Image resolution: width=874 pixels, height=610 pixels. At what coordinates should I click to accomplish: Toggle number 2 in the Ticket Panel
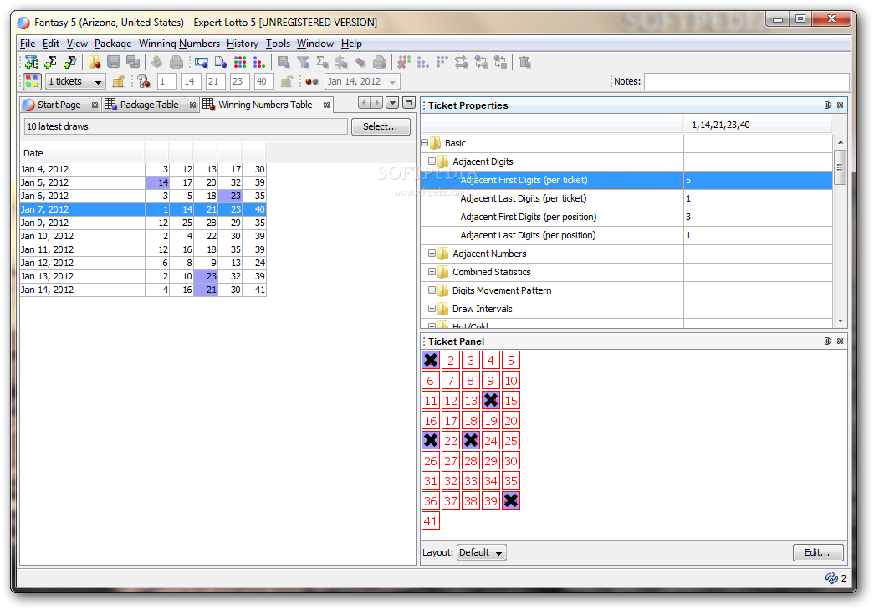[451, 360]
